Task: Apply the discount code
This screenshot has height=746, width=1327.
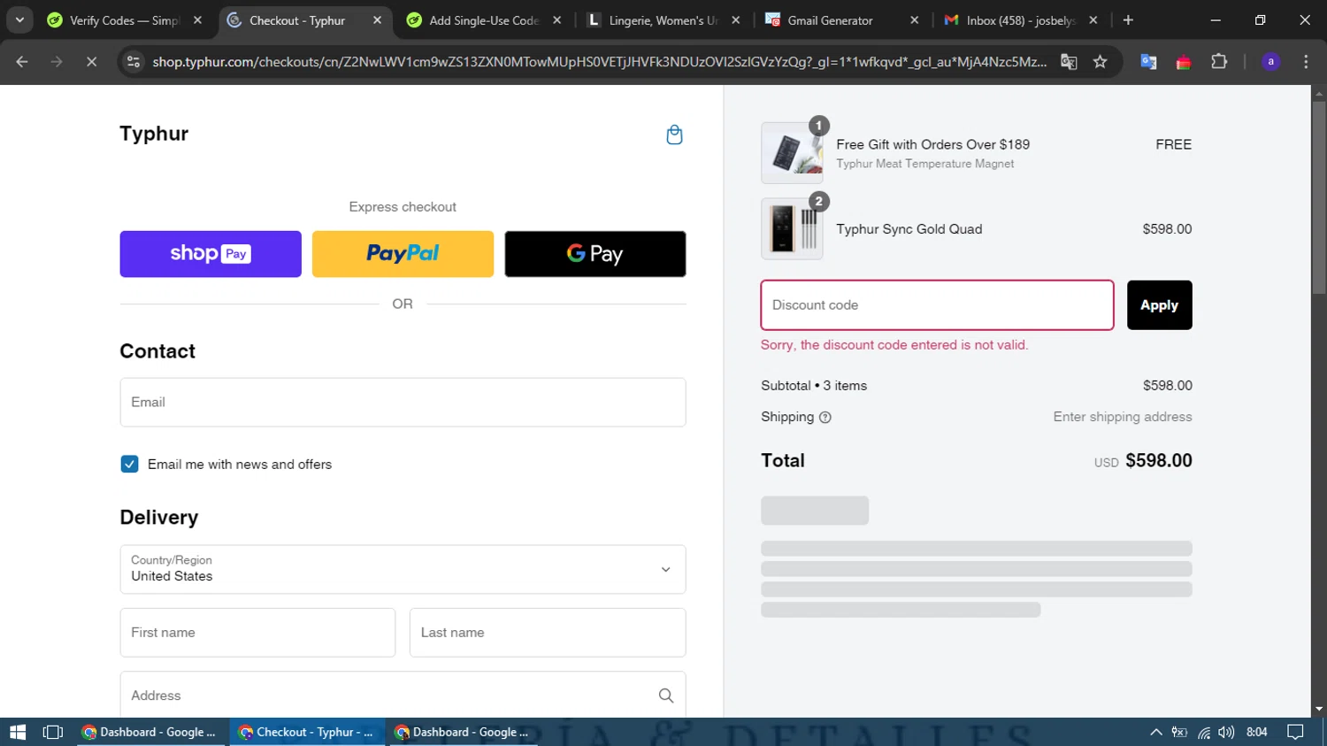Action: point(1159,305)
